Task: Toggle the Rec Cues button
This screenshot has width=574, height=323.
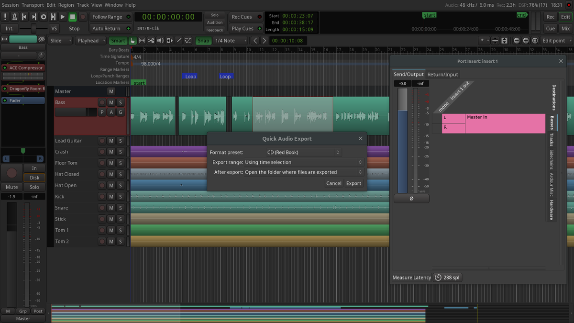Action: point(246,17)
